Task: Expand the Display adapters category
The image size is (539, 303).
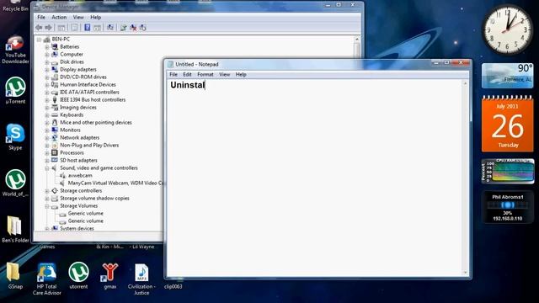Action: [x=47, y=69]
